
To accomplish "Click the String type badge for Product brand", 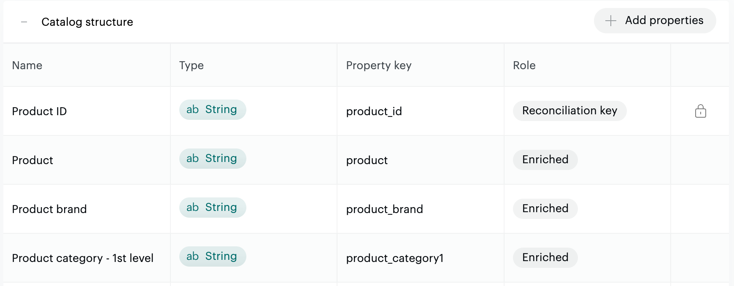I will click(x=213, y=207).
